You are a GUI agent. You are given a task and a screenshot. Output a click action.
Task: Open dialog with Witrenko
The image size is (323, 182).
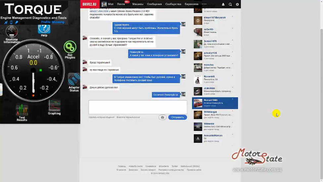[215, 127]
